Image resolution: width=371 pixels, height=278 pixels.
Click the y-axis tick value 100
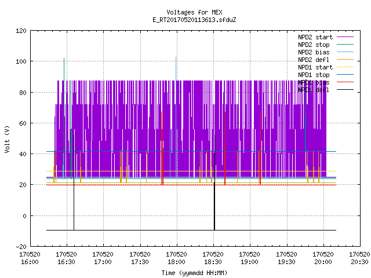click(21, 61)
